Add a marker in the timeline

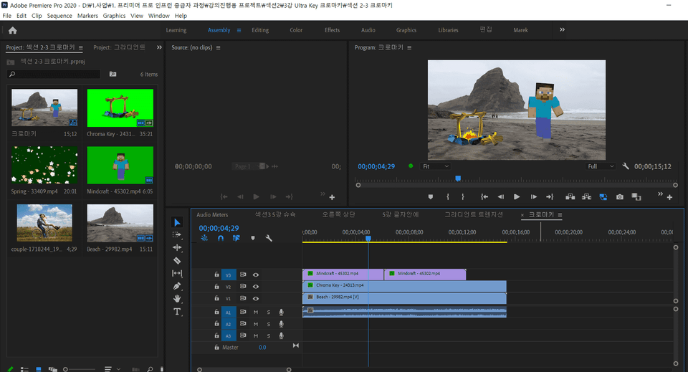[x=253, y=238]
